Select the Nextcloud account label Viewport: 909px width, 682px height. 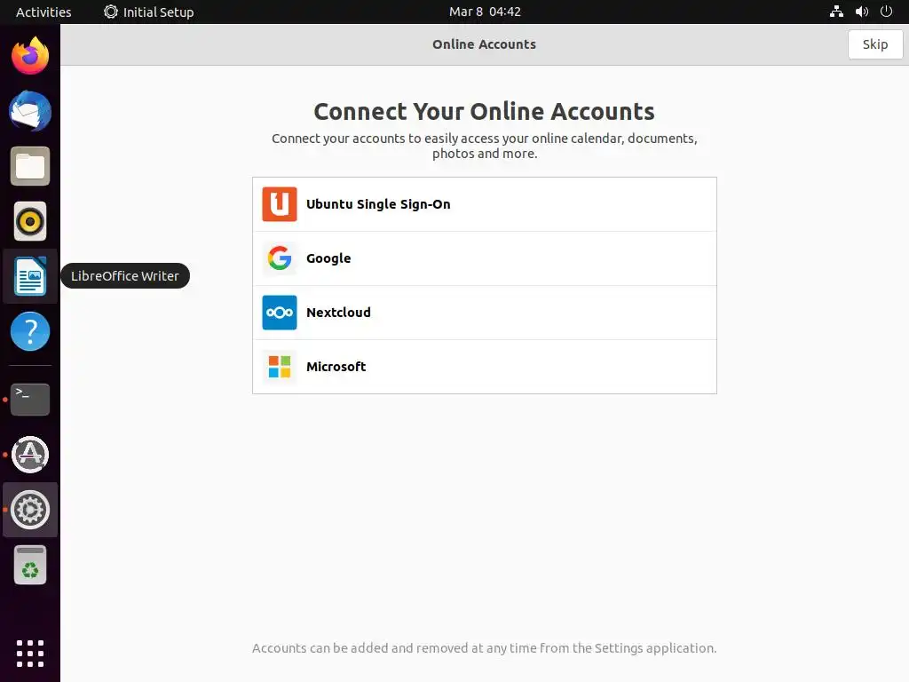[338, 313]
